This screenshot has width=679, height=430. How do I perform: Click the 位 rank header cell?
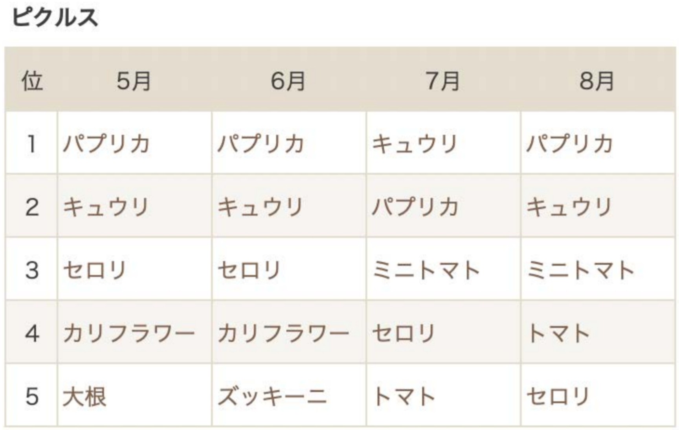pos(32,81)
